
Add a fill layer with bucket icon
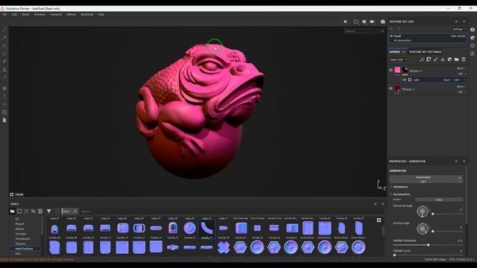(443, 60)
